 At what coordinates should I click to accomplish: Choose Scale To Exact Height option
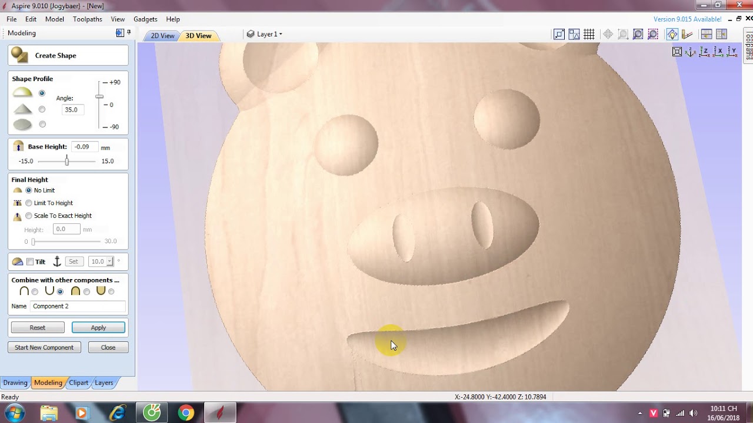click(x=29, y=216)
